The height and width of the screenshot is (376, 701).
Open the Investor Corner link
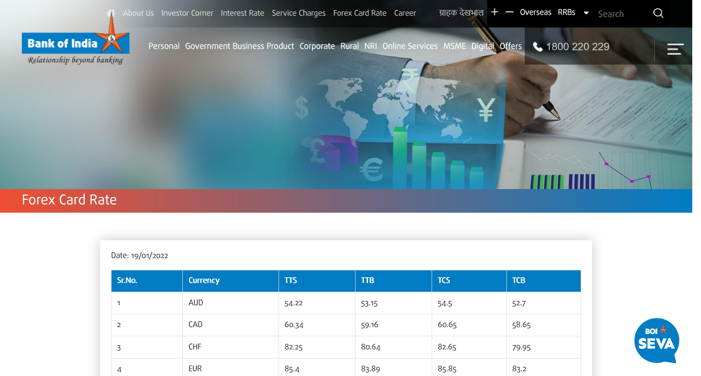pos(187,13)
